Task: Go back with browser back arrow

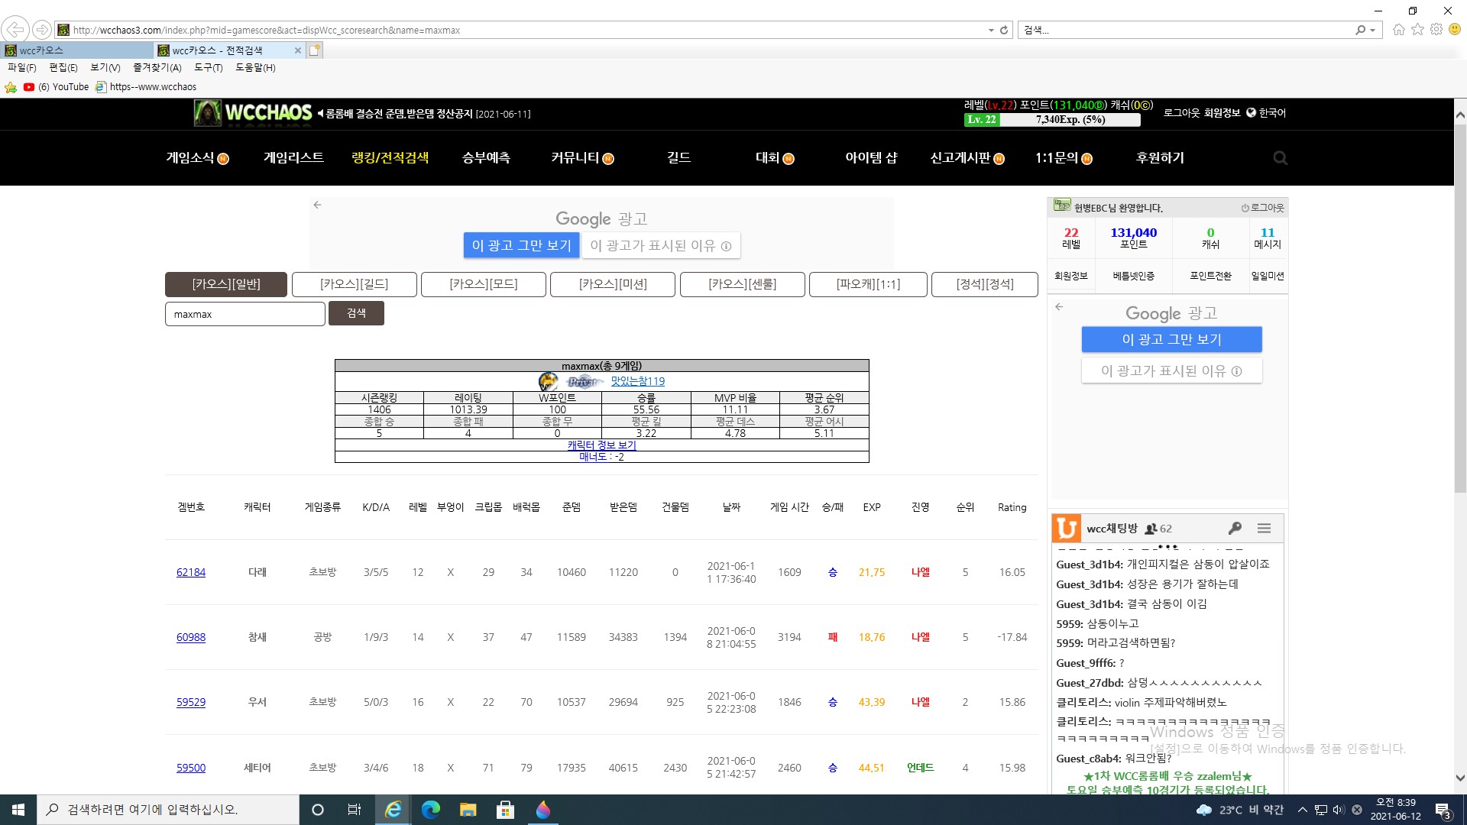Action: click(x=15, y=30)
